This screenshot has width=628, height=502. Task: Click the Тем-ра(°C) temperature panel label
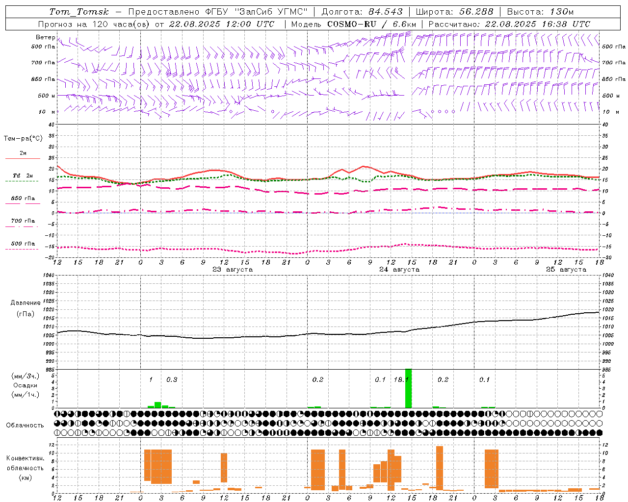click(x=23, y=139)
